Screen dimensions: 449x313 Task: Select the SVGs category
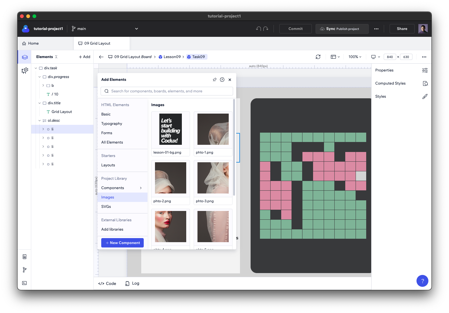(122, 207)
